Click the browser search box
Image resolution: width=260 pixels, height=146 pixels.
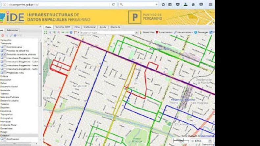click(x=139, y=5)
